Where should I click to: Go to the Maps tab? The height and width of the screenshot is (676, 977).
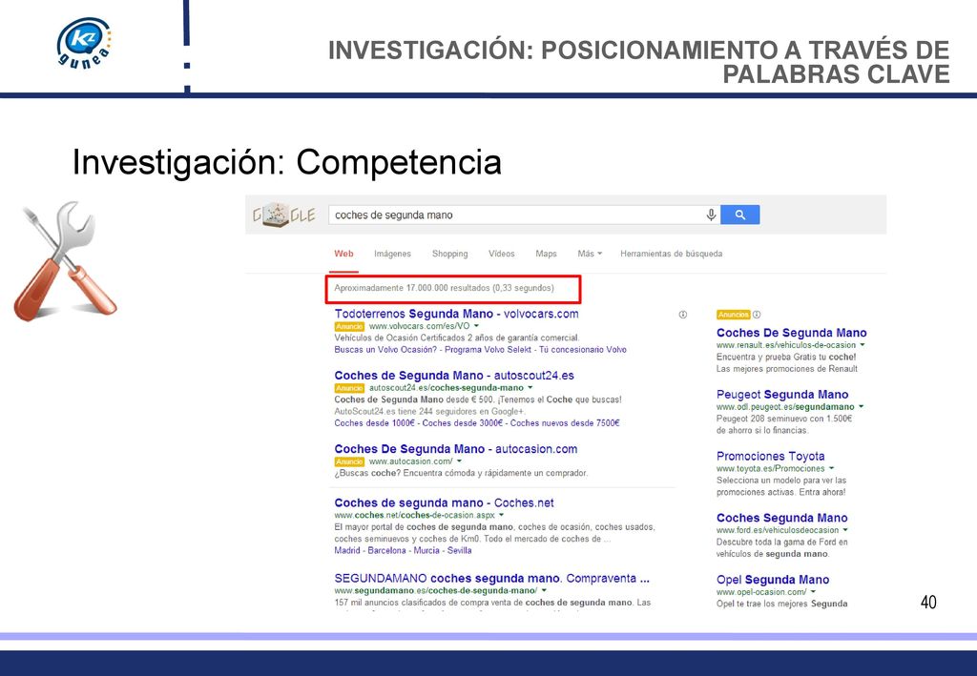point(546,254)
